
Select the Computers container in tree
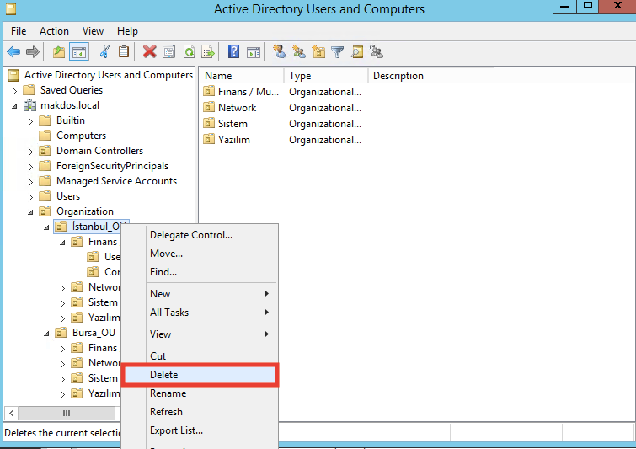click(81, 136)
